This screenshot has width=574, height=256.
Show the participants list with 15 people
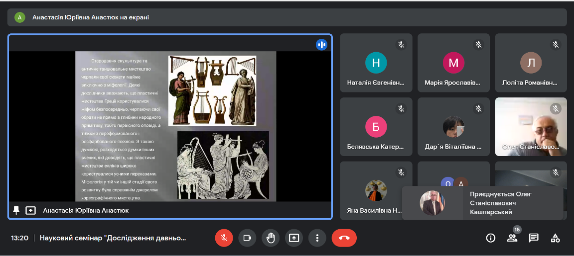(512, 238)
